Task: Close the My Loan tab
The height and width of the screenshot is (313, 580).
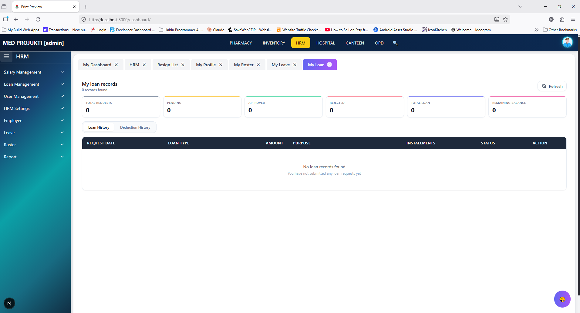Action: [329, 64]
